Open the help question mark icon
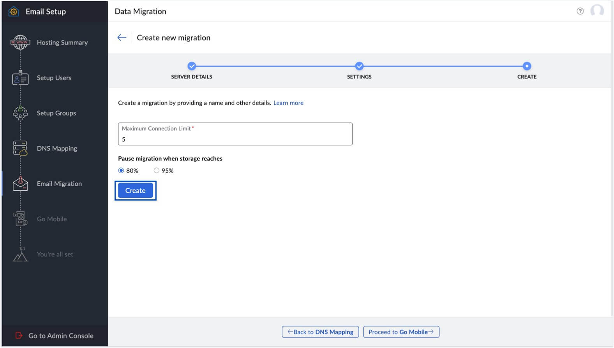This screenshot has height=348, width=614. pos(580,11)
